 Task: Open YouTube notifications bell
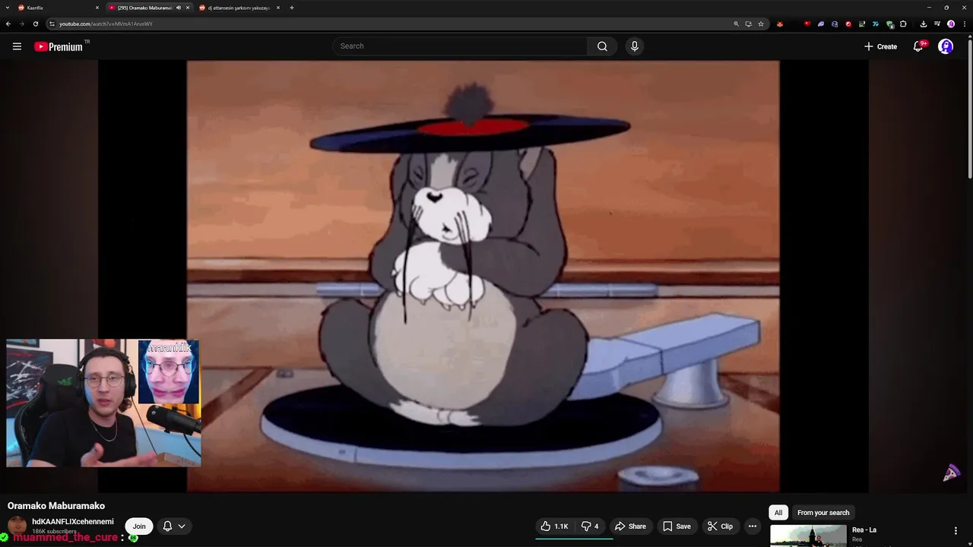(918, 46)
